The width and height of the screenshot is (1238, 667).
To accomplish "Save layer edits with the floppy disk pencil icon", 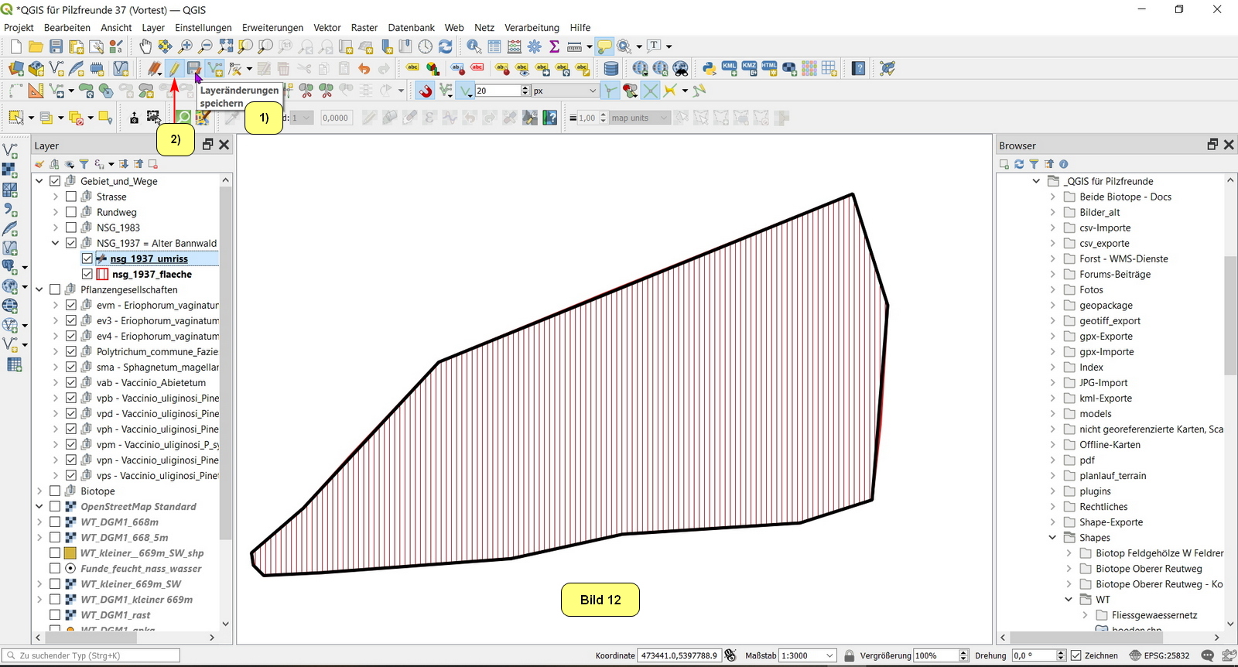I will 193,69.
